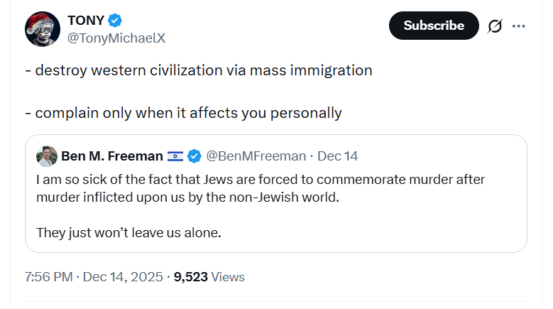This screenshot has height=309, width=553.
Task: Click 'They just won't leave us alone' line
Action: click(128, 232)
